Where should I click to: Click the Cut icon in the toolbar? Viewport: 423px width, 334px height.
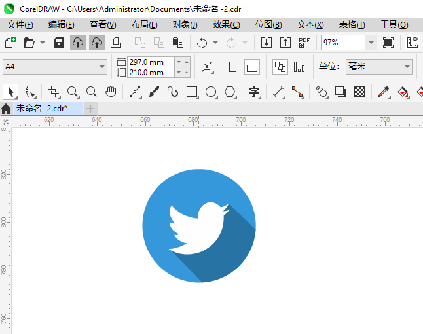click(139, 43)
